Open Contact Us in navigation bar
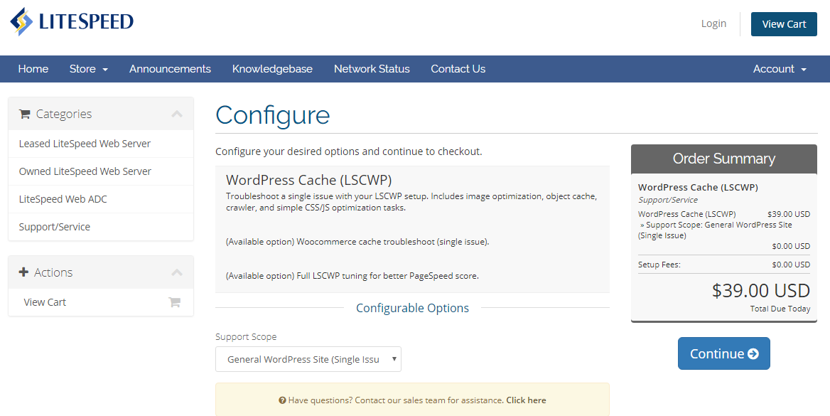830x416 pixels. (458, 69)
